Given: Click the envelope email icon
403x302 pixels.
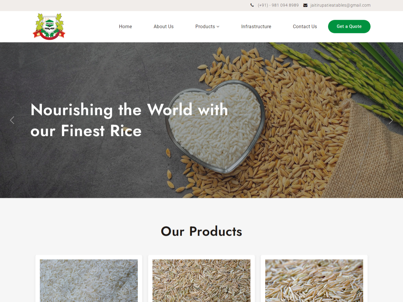Looking at the screenshot, I should [305, 5].
